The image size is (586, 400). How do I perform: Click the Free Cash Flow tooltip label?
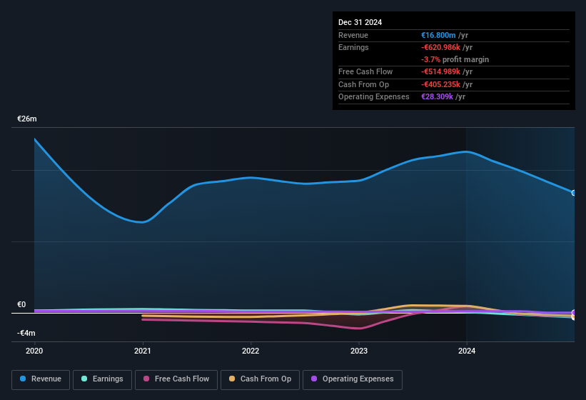[x=365, y=71]
